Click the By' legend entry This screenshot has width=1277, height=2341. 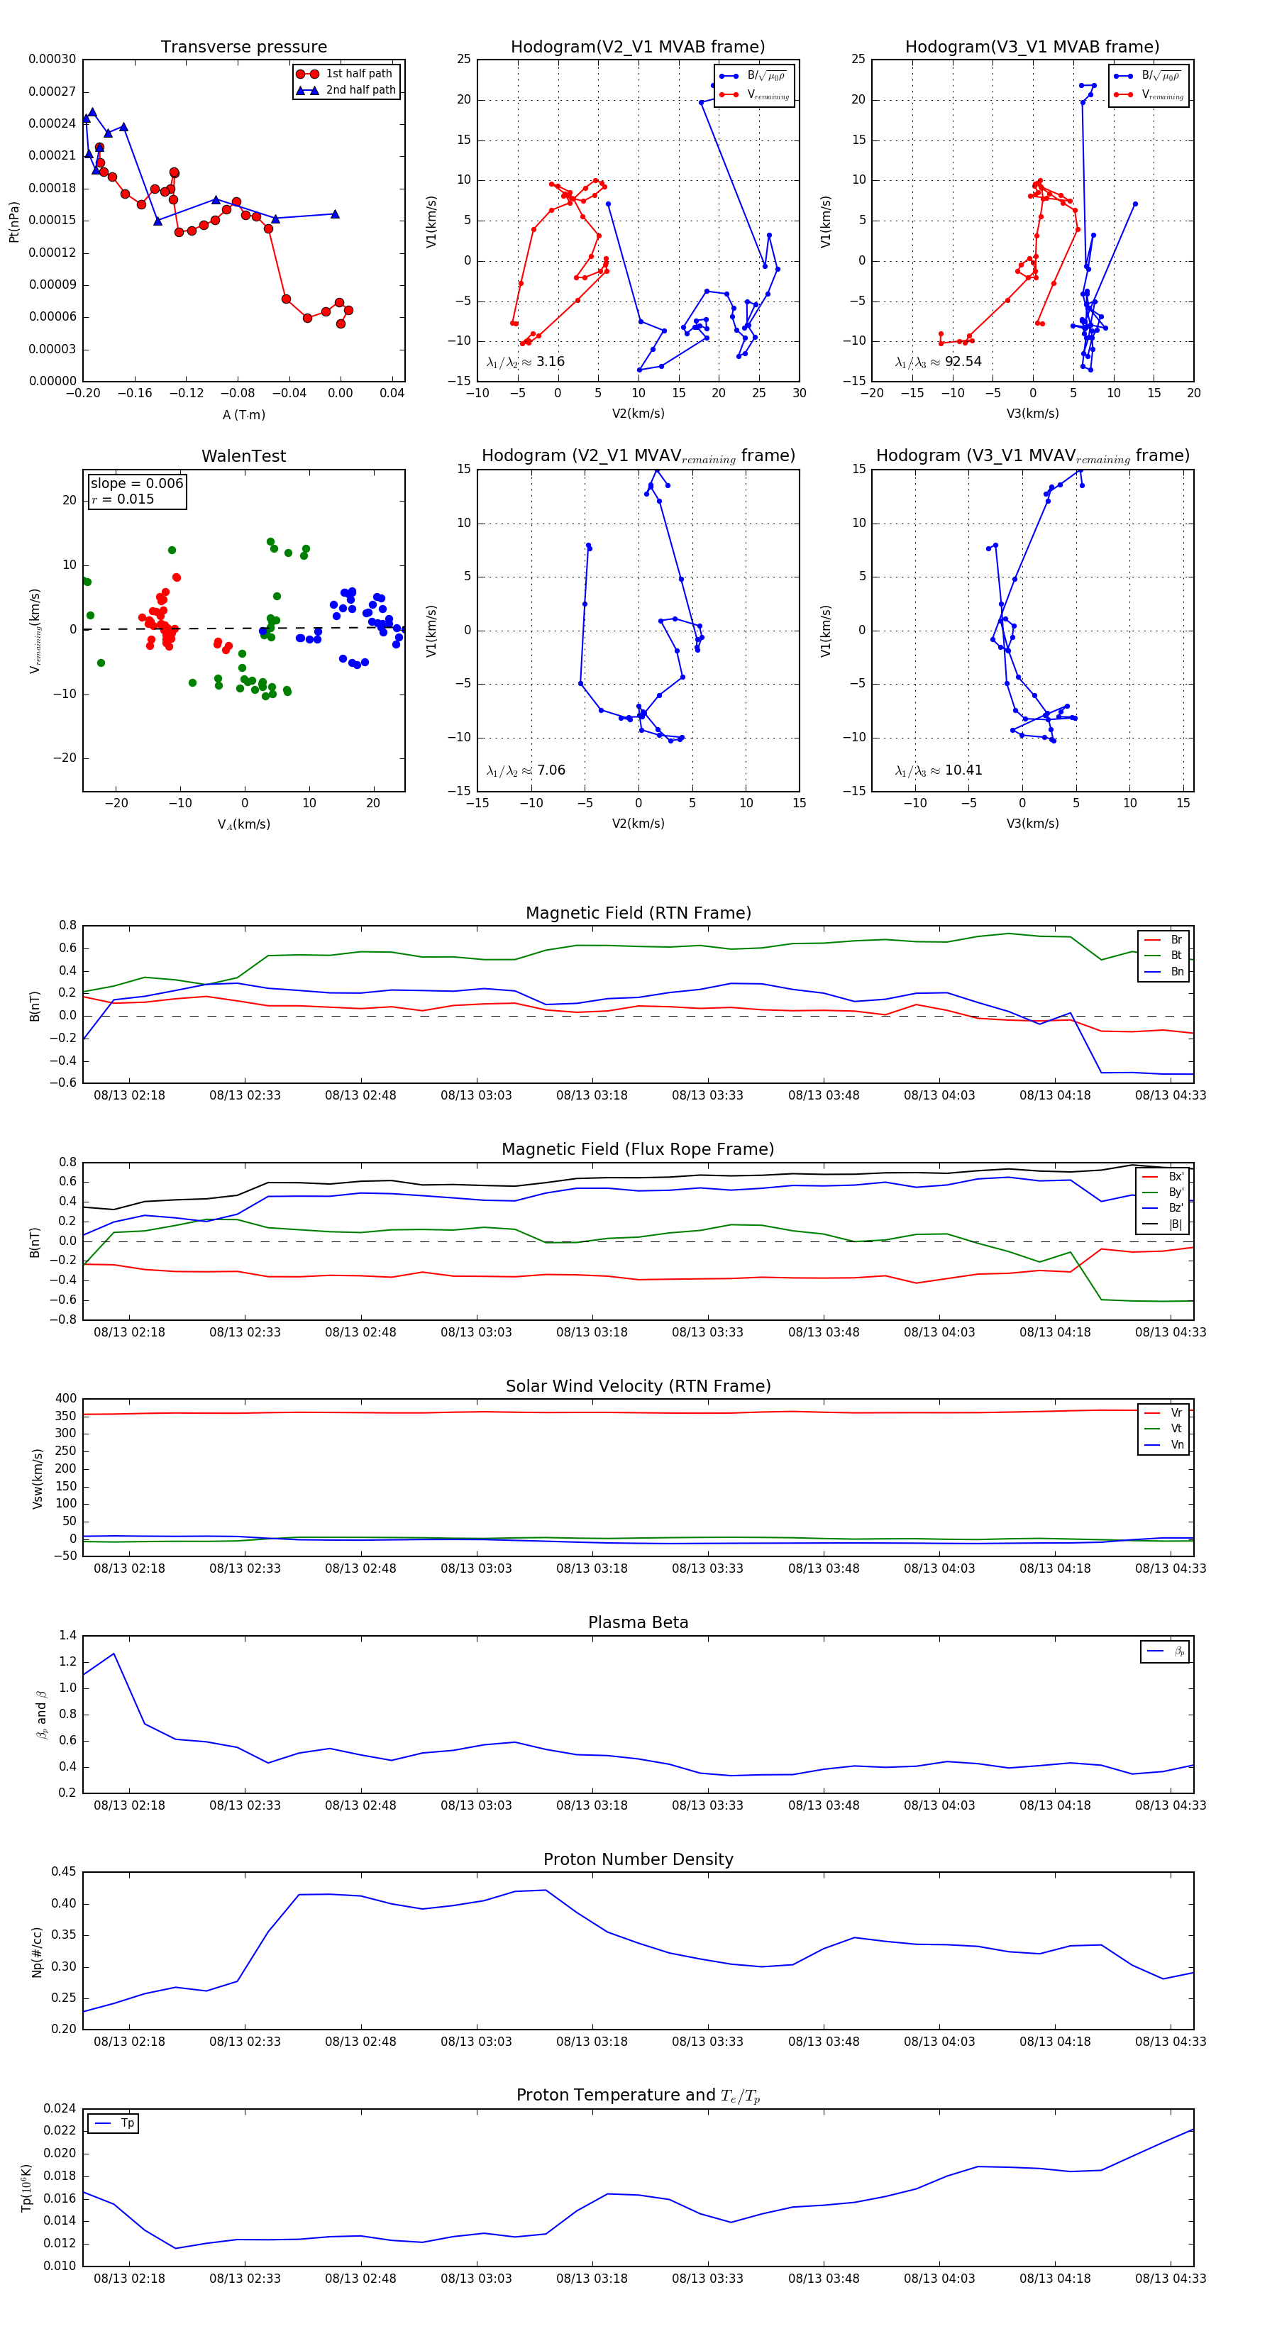tap(1163, 1192)
